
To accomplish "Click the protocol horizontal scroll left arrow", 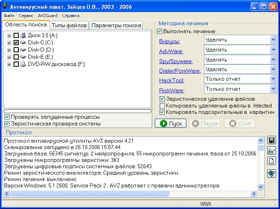I will 7,193.
